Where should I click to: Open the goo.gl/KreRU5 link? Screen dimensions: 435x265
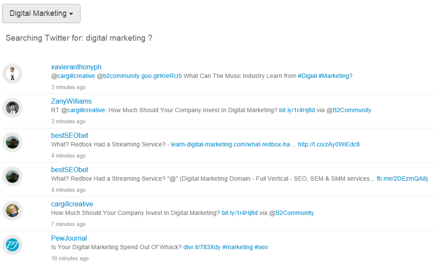pos(161,76)
